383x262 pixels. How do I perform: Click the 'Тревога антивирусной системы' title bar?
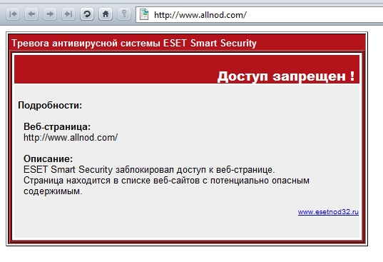click(x=187, y=43)
